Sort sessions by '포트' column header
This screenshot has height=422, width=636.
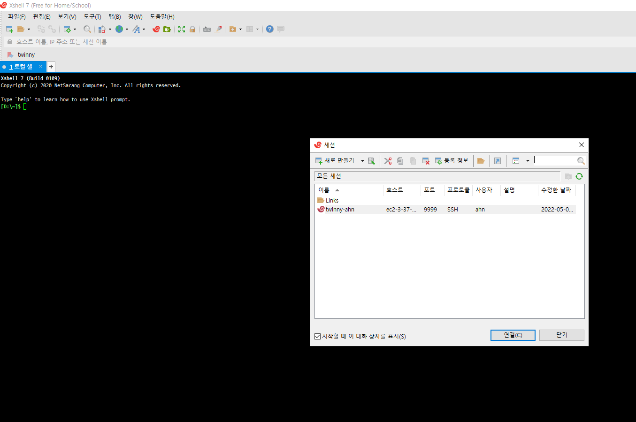[432, 190]
